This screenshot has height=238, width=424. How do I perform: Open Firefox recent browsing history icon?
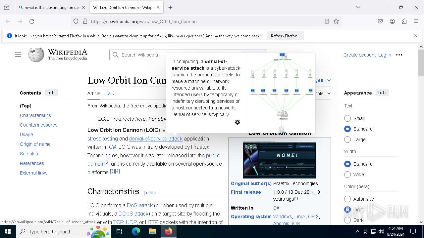(x=7, y=7)
